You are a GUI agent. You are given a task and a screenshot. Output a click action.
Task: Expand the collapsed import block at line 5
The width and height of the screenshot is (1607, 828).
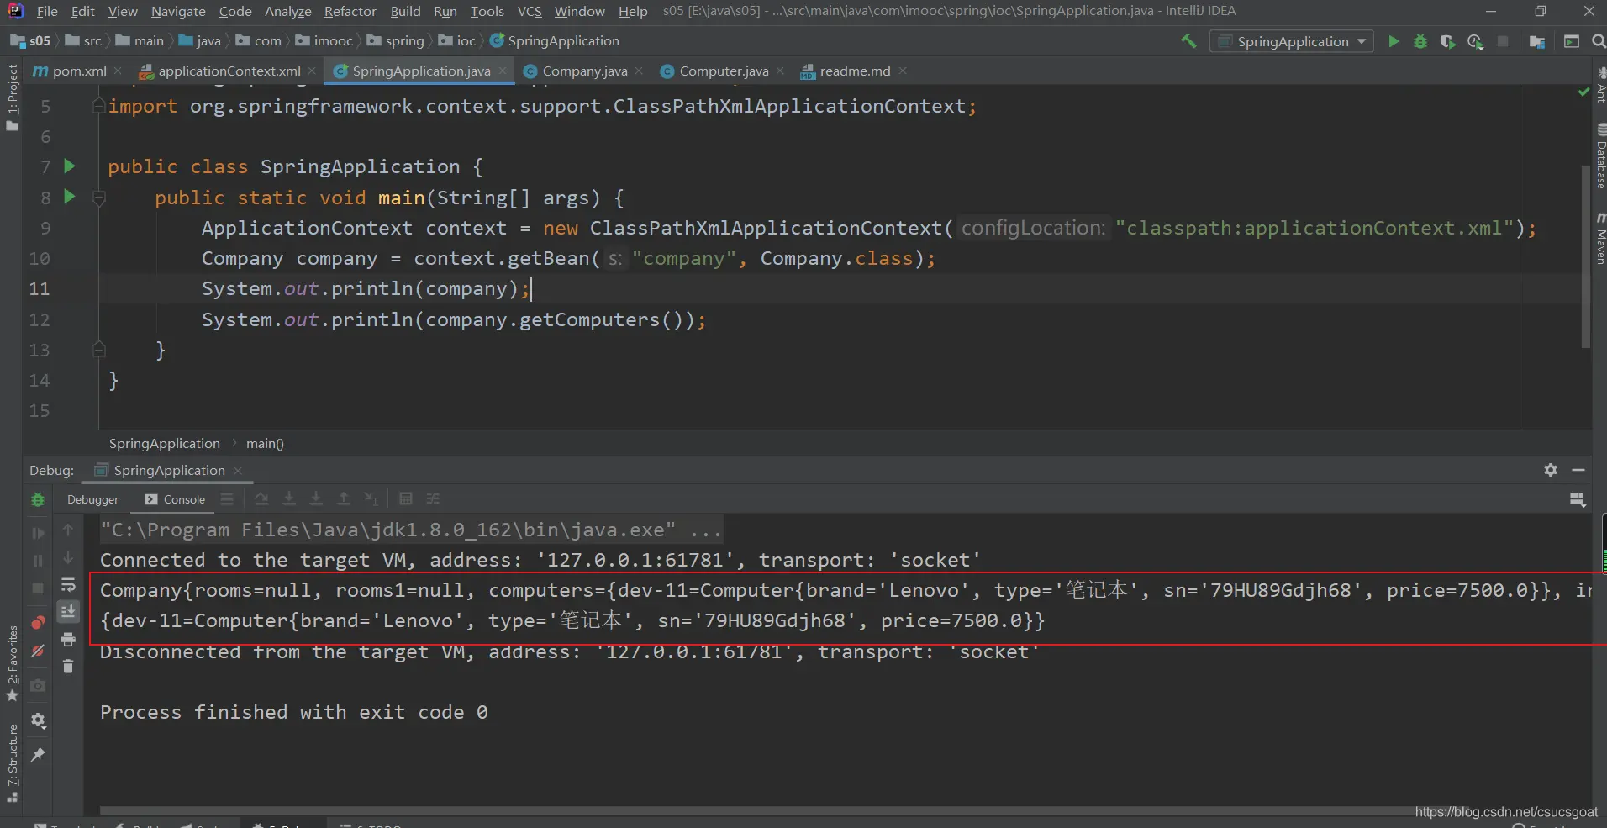point(98,107)
